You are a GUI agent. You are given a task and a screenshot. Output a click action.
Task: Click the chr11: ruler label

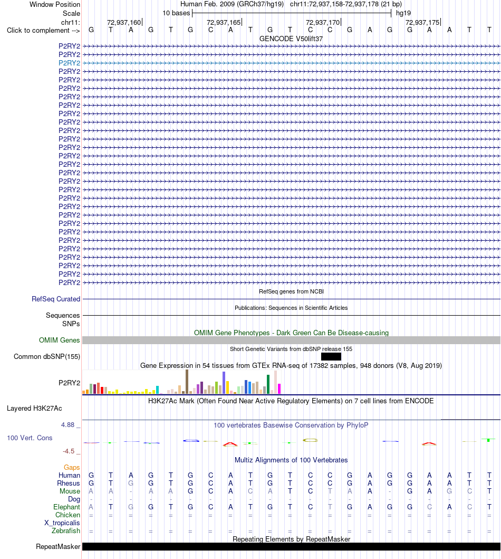71,23
